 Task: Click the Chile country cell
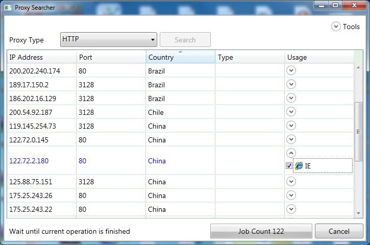[156, 112]
